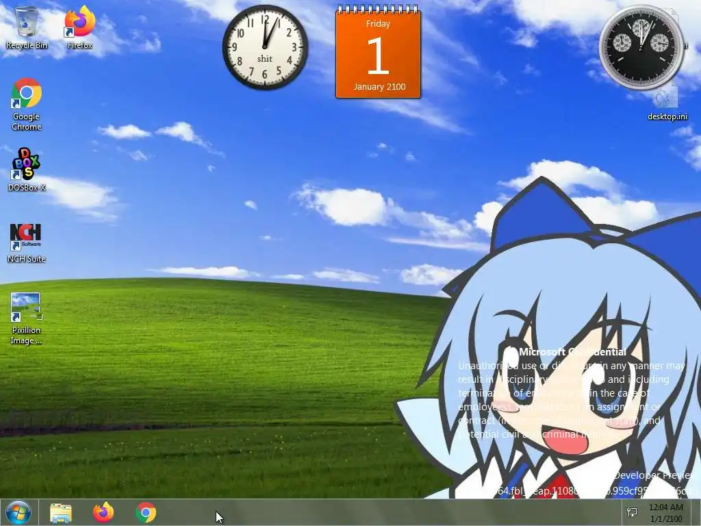The width and height of the screenshot is (701, 526).
Task: Open Windows Explorer from the taskbar
Action: pos(61,512)
